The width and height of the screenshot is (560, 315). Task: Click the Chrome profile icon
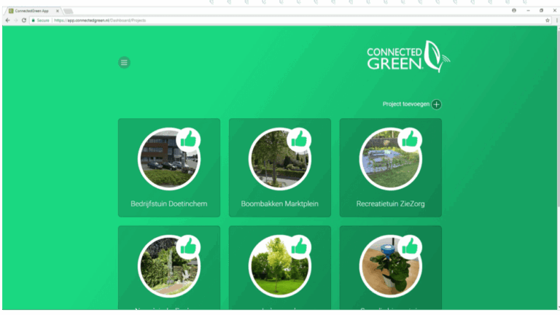point(514,10)
